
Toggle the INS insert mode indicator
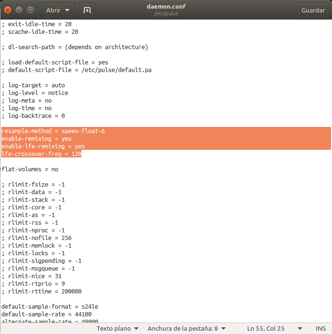pyautogui.click(x=315, y=328)
